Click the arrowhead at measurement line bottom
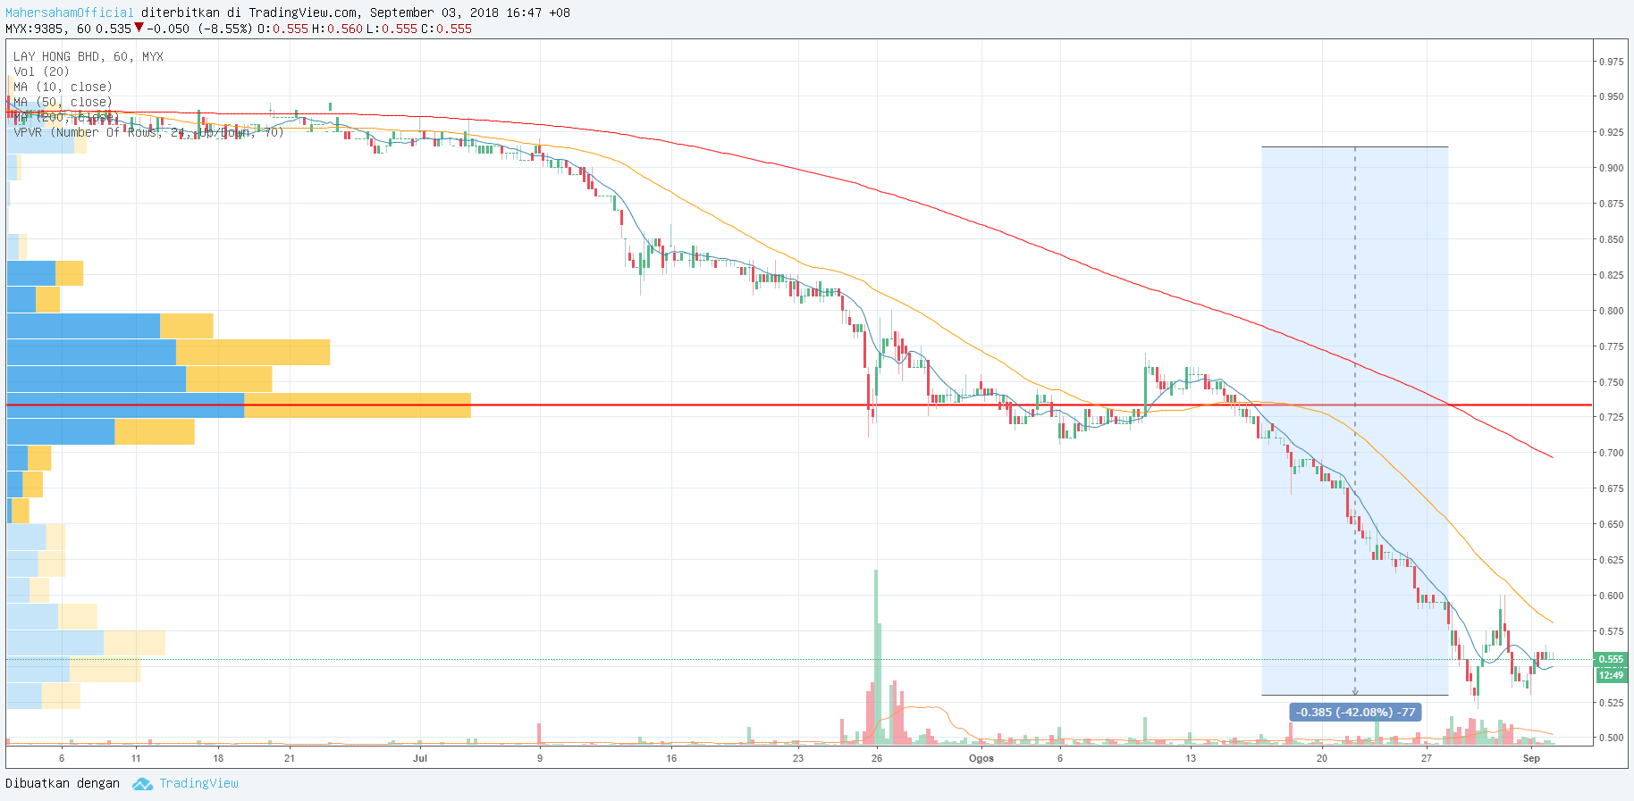The image size is (1634, 801). (1355, 691)
